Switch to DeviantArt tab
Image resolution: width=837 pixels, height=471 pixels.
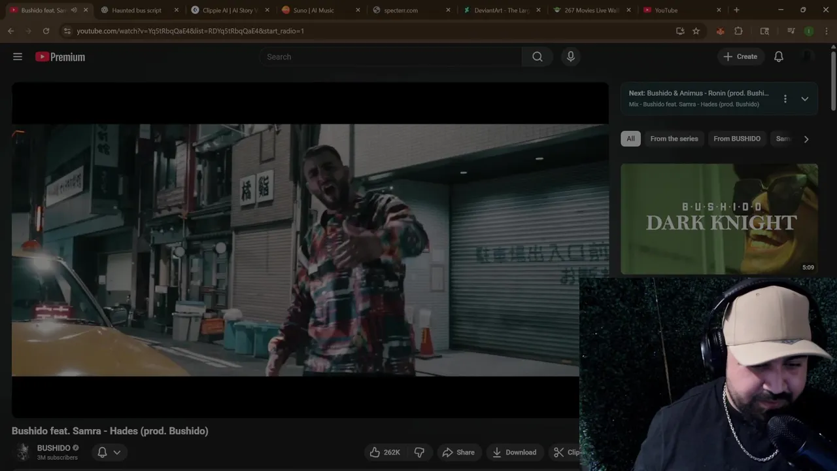[x=501, y=10]
